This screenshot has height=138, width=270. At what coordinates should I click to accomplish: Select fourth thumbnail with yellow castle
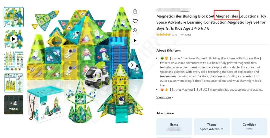(14, 83)
